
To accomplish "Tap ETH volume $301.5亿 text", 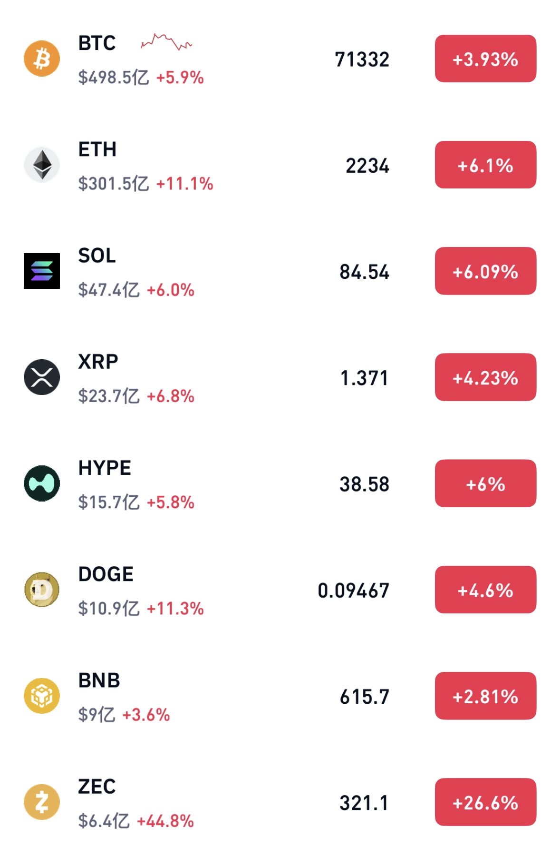I will pos(114,184).
